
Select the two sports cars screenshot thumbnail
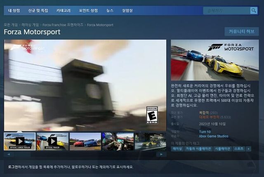pos(85,141)
